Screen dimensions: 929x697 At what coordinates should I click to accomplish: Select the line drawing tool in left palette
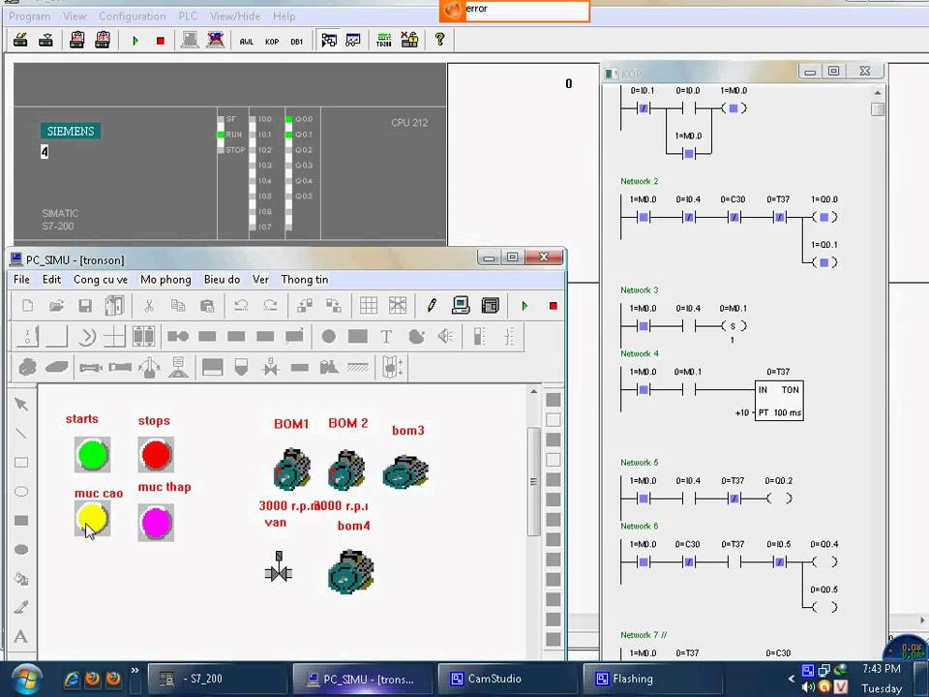tap(21, 434)
